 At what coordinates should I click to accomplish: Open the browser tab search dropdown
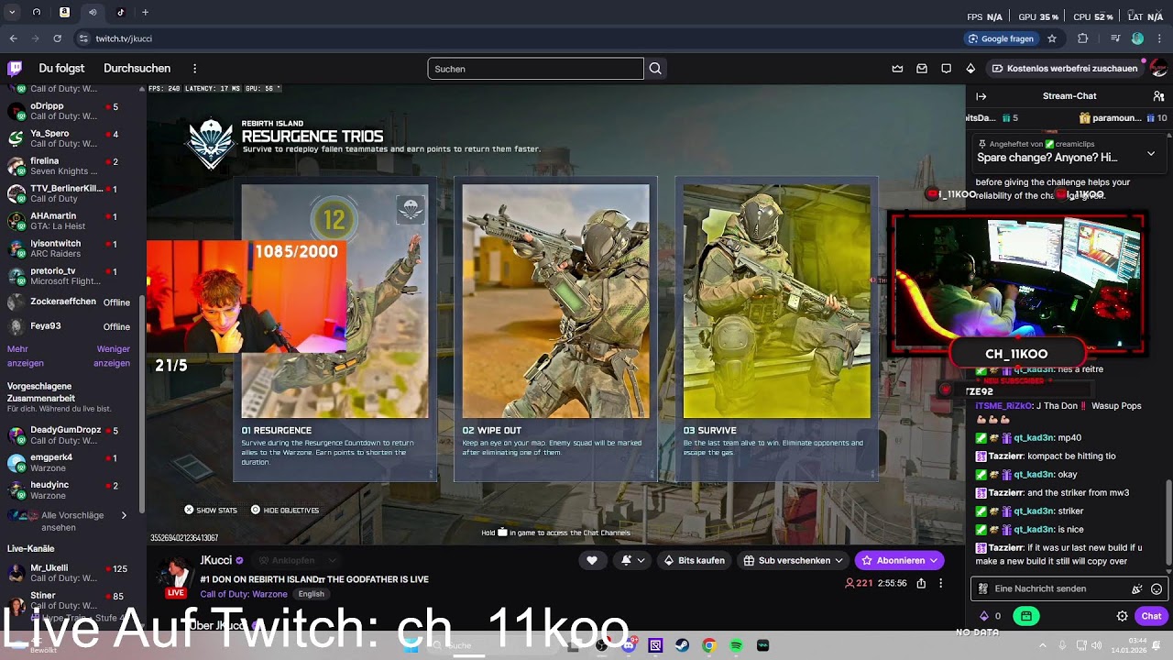click(12, 12)
